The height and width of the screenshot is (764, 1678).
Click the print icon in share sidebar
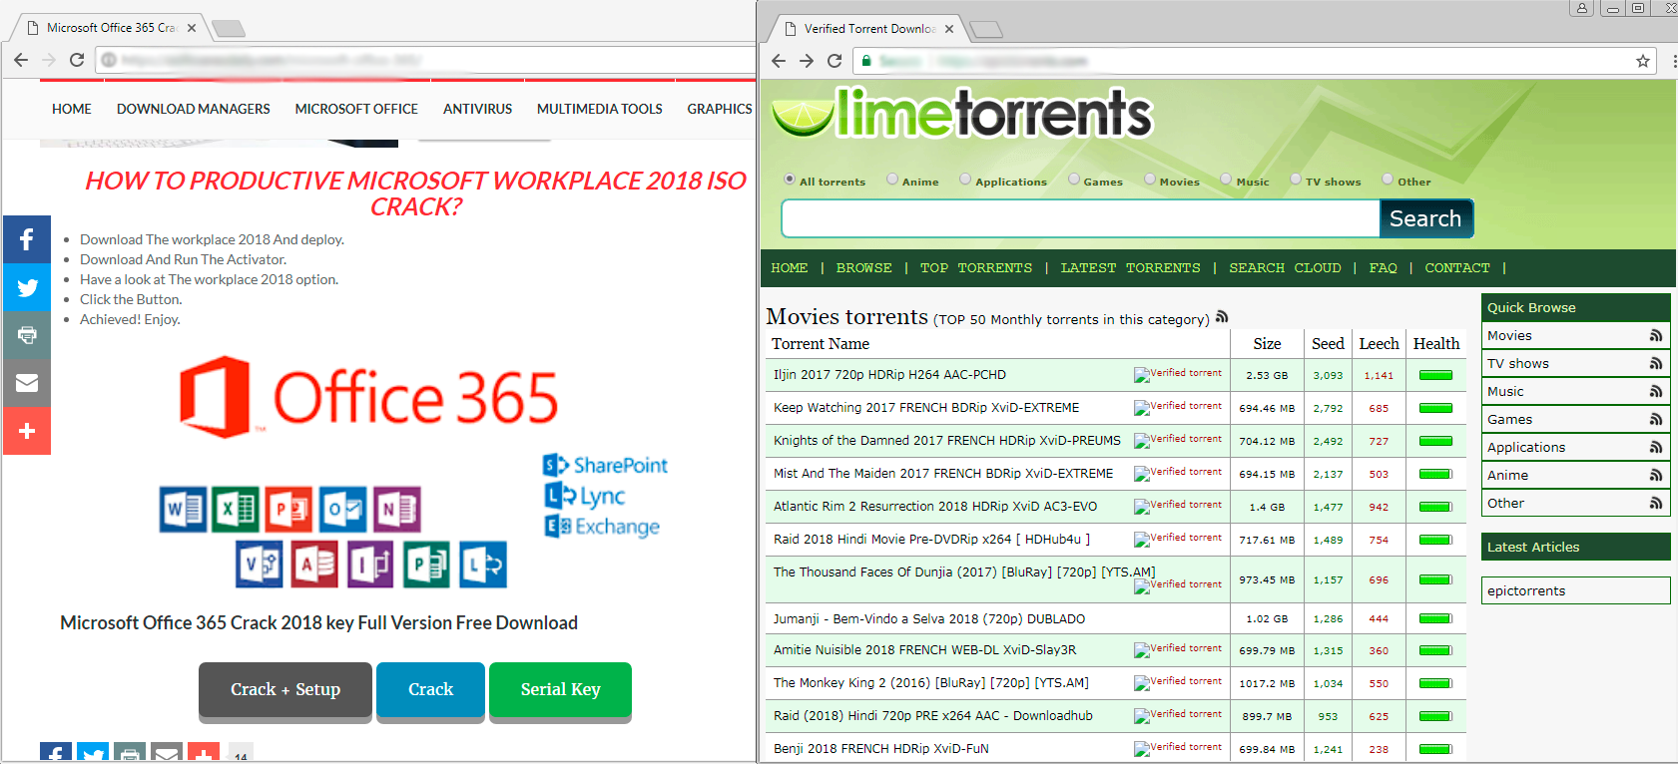(27, 335)
